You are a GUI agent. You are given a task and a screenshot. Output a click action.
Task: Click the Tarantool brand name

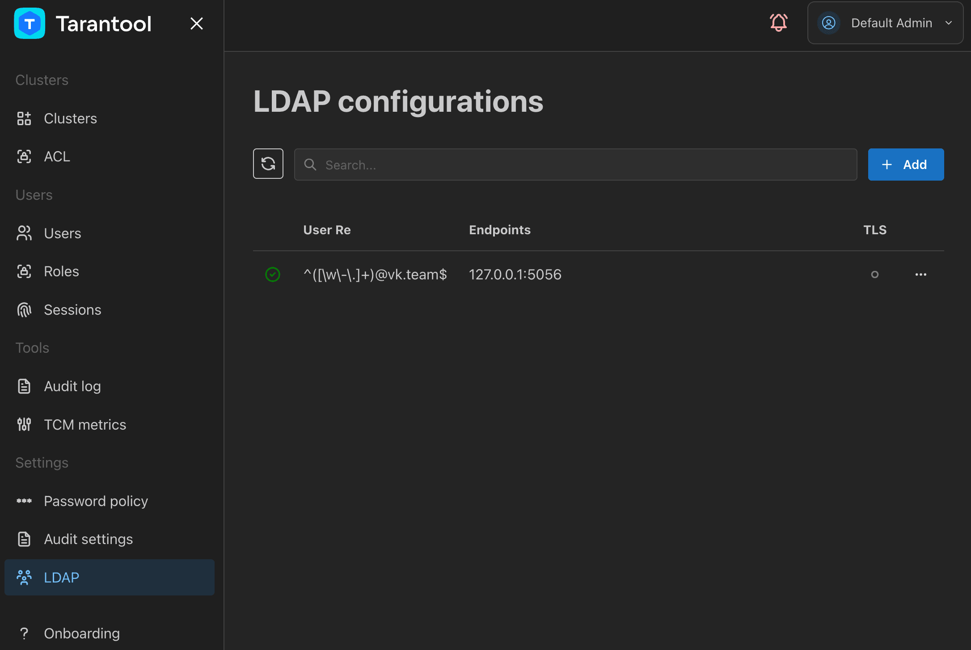(x=104, y=24)
